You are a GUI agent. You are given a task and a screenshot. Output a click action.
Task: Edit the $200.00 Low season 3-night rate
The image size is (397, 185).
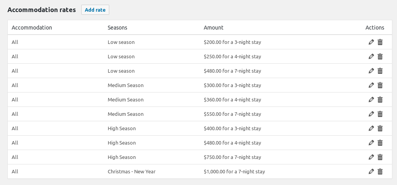coord(371,42)
